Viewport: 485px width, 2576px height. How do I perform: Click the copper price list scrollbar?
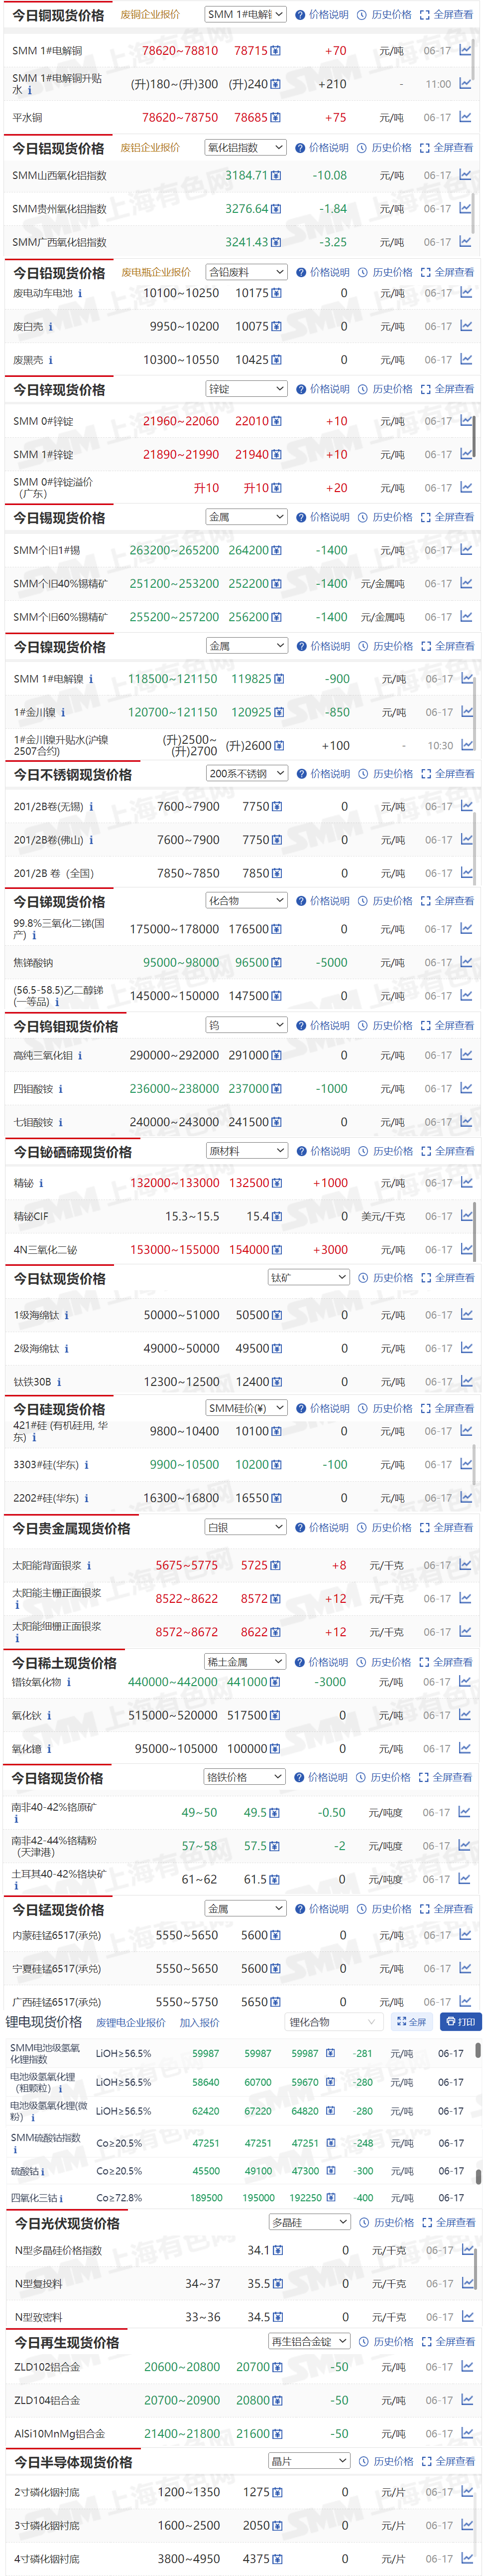coord(474,60)
